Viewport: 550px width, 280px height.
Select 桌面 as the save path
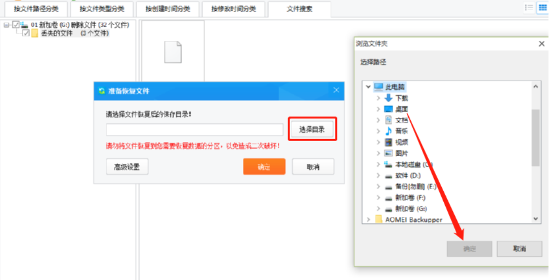pyautogui.click(x=402, y=109)
